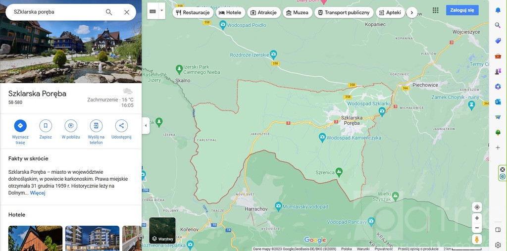Select the Hotele category chip
This screenshot has height=251, width=507.
[230, 12]
